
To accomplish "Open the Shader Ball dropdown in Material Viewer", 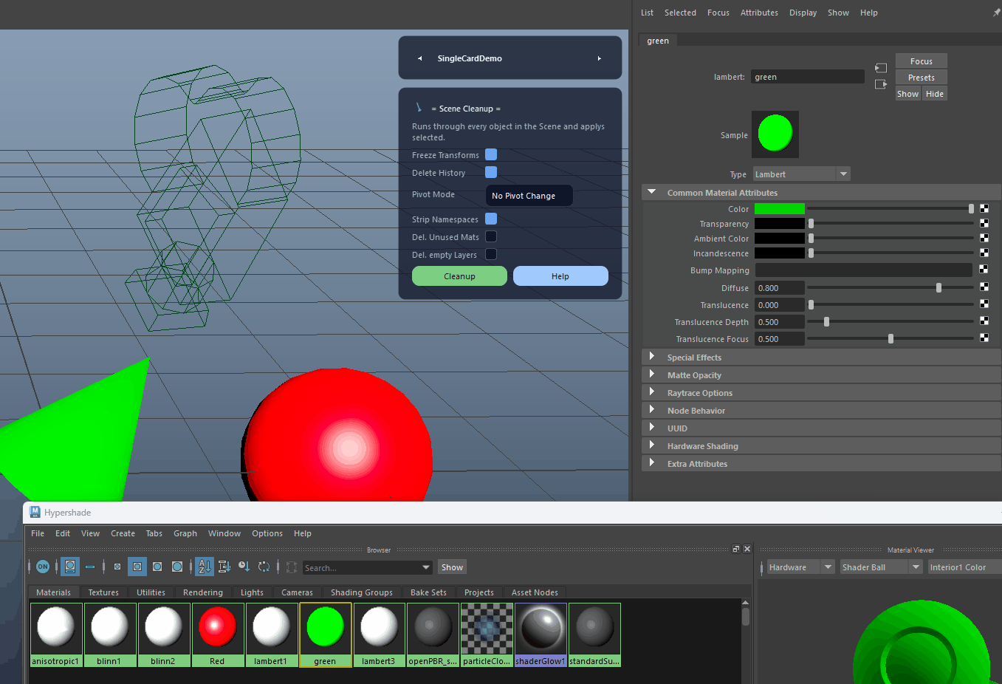I will (881, 567).
